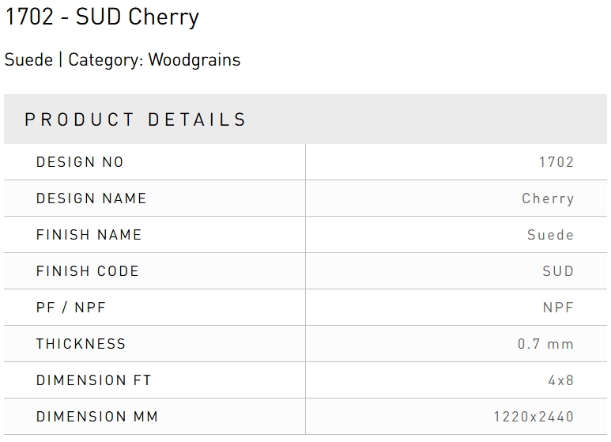
Task: Select the DIMENSION FT row label
Action: 93,380
